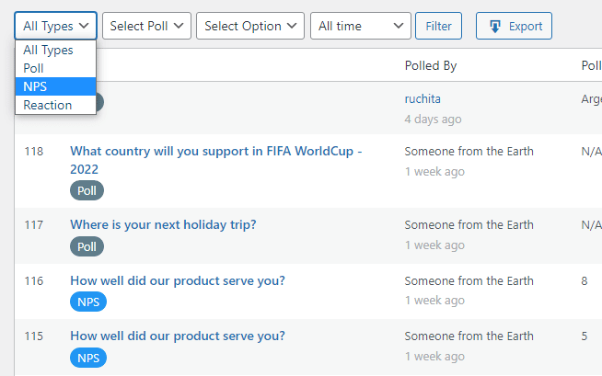The image size is (602, 376).
Task: Click the Export download icon
Action: pos(495,26)
